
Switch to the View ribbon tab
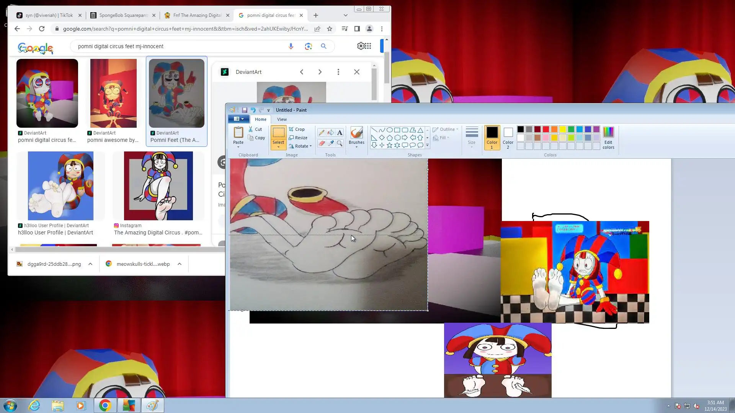(x=282, y=119)
